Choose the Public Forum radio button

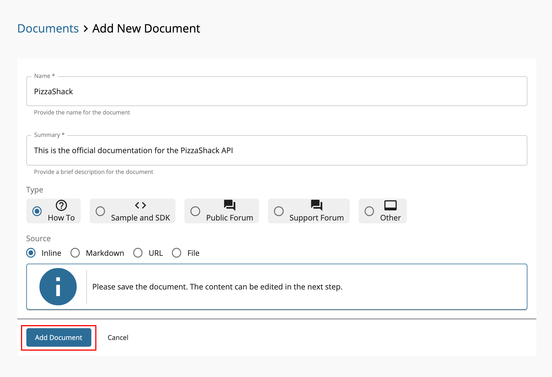195,211
